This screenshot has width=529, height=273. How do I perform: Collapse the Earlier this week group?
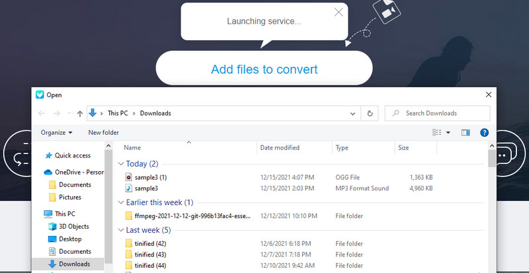121,202
